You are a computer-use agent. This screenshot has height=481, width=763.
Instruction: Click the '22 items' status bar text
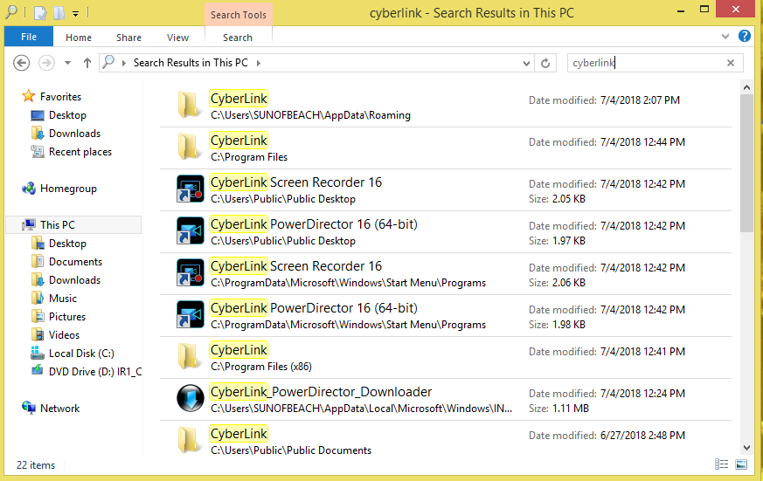click(36, 465)
